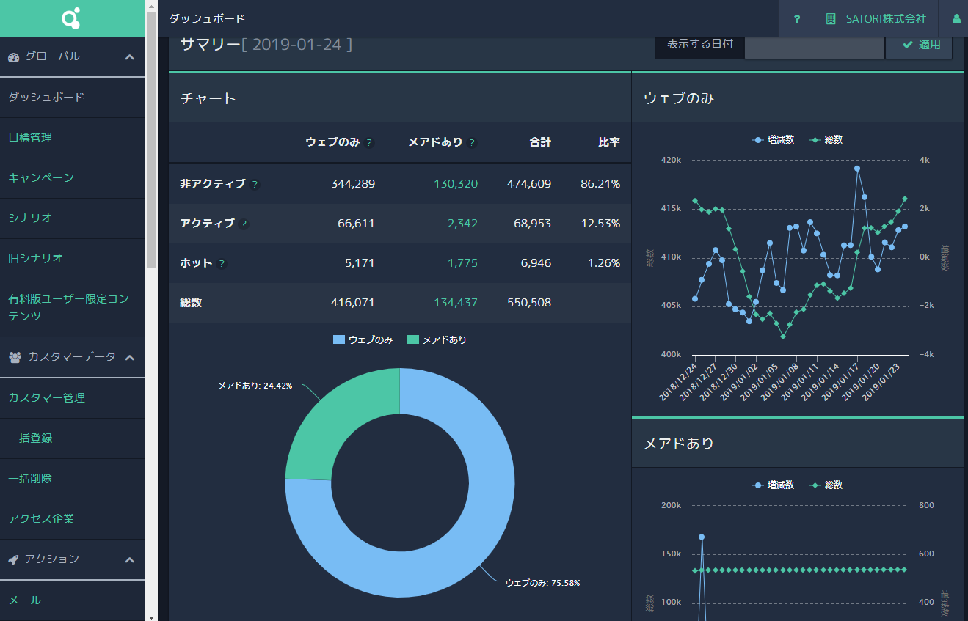968x621 pixels.
Task: Click the ウェブのみ: 75.58% chart label
Action: click(x=543, y=583)
